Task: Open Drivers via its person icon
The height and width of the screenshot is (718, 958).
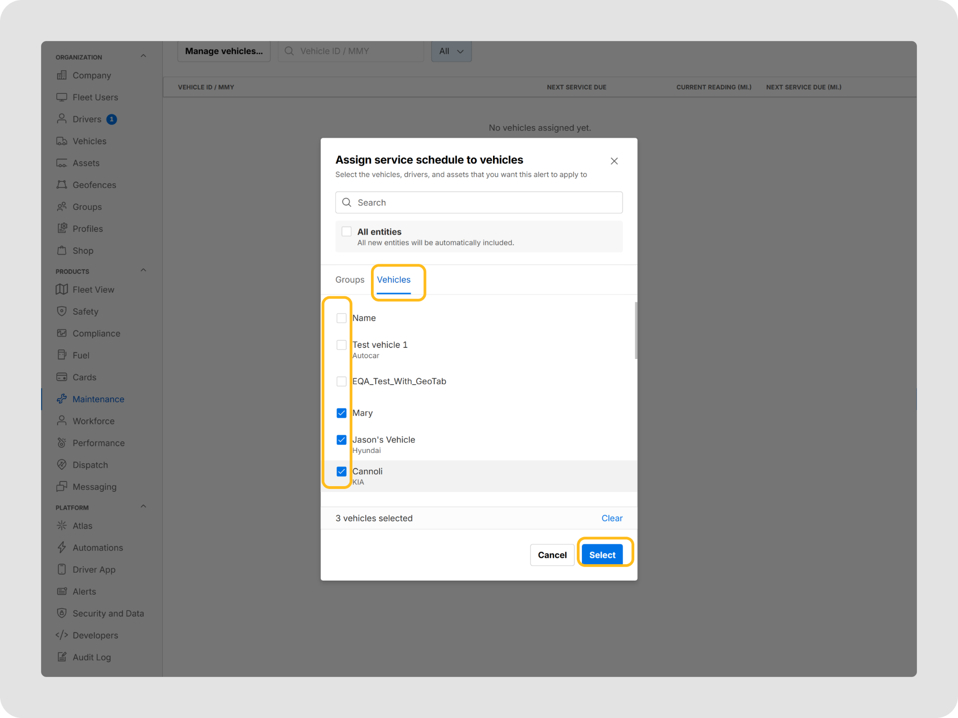Action: pyautogui.click(x=62, y=119)
